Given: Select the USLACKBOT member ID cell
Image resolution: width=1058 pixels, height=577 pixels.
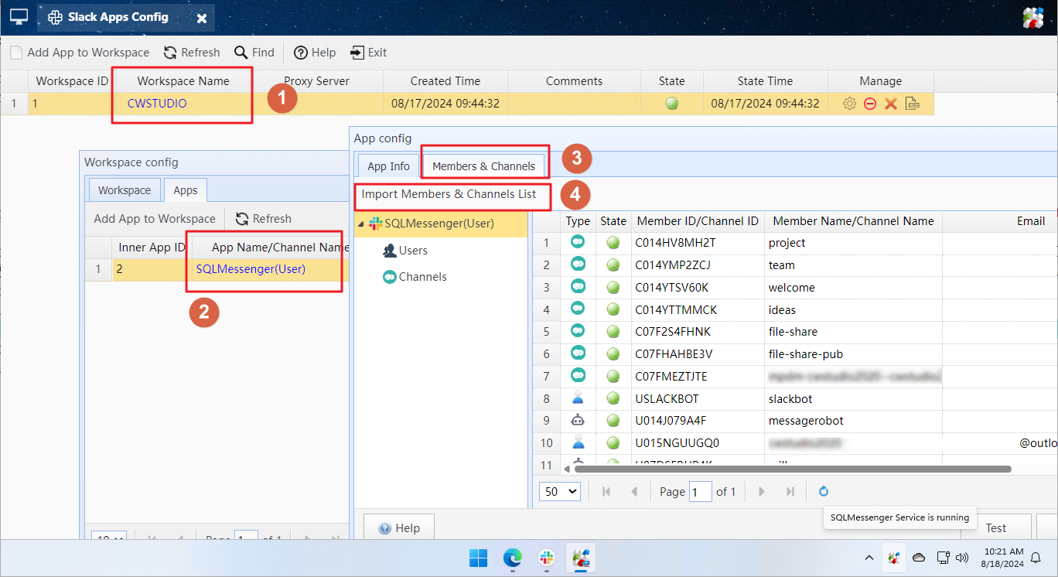Looking at the screenshot, I should [x=698, y=399].
